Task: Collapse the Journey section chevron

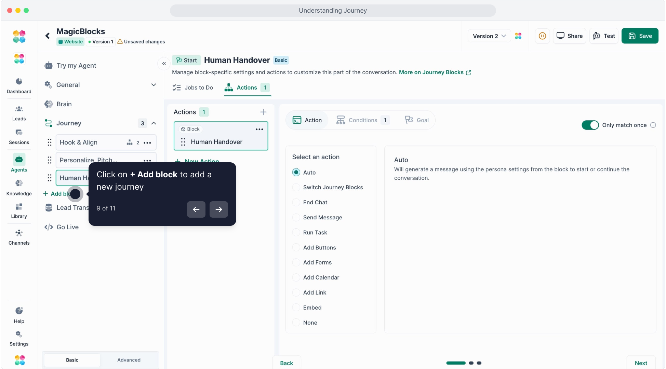Action: (154, 123)
